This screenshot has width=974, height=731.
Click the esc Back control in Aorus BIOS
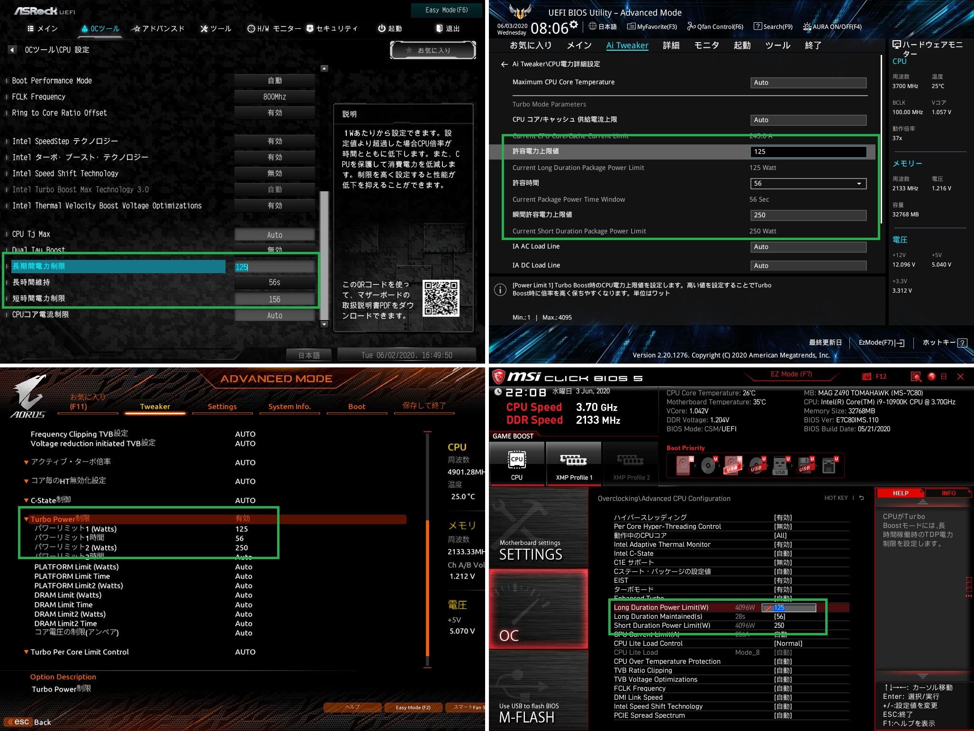point(28,722)
